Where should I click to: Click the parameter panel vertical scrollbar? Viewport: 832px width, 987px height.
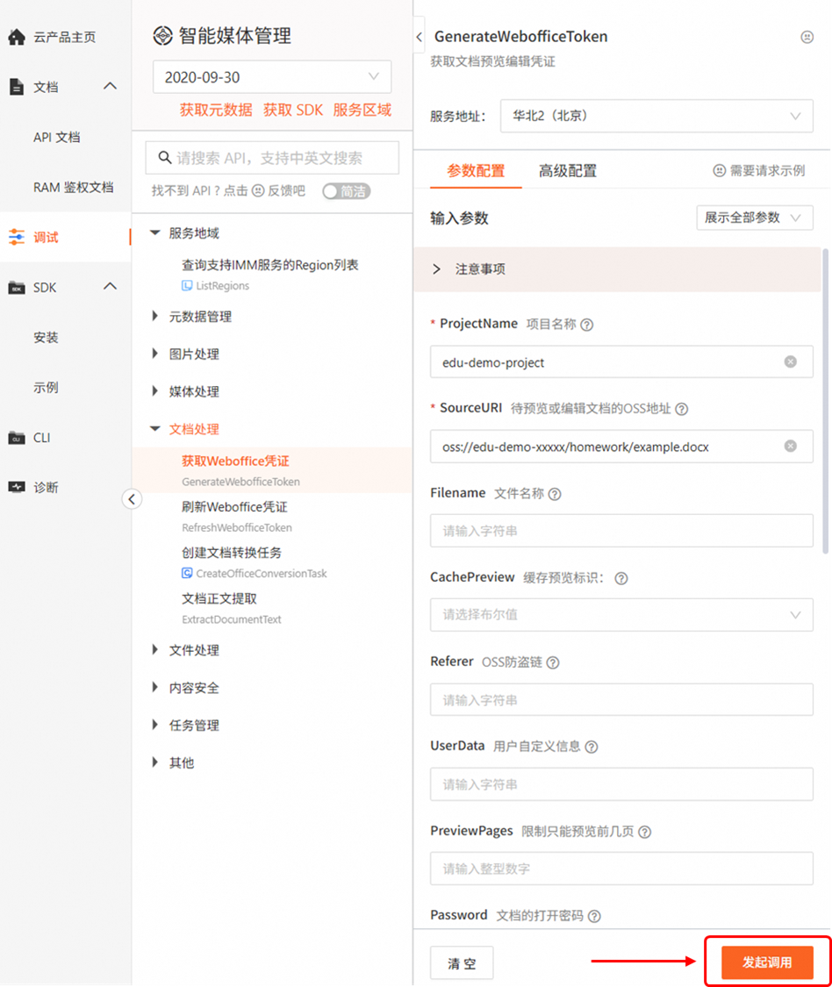(x=825, y=401)
